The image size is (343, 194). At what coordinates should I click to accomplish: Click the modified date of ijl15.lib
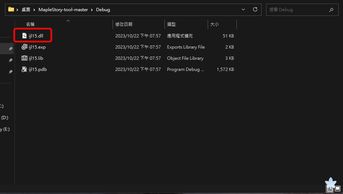tap(138, 58)
